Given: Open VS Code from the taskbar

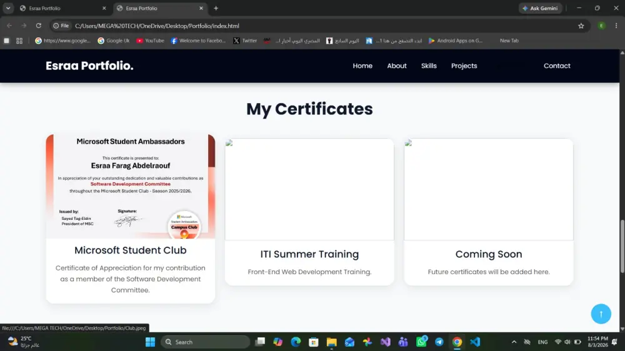Looking at the screenshot, I should (475, 342).
